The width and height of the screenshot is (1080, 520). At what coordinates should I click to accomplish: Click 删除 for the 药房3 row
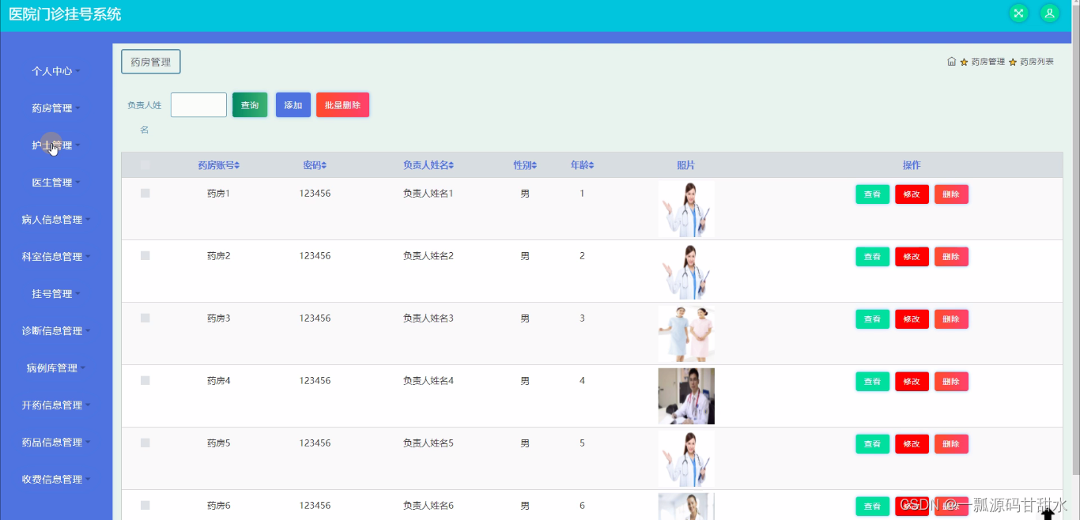951,319
